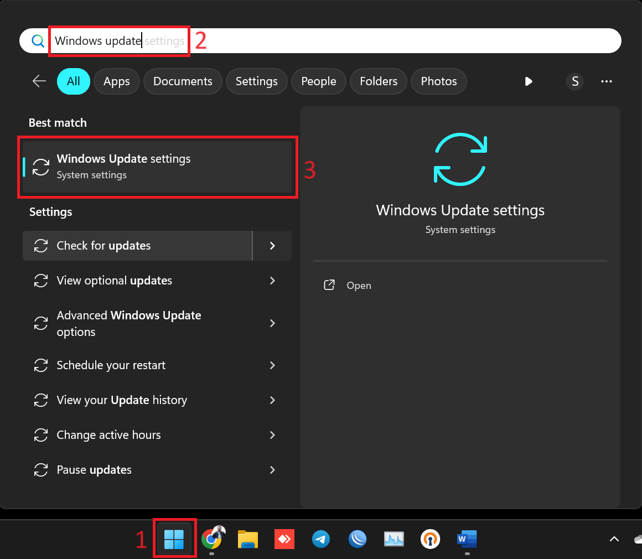Click System settings text in preview pane
The width and height of the screenshot is (642, 559).
pos(460,230)
